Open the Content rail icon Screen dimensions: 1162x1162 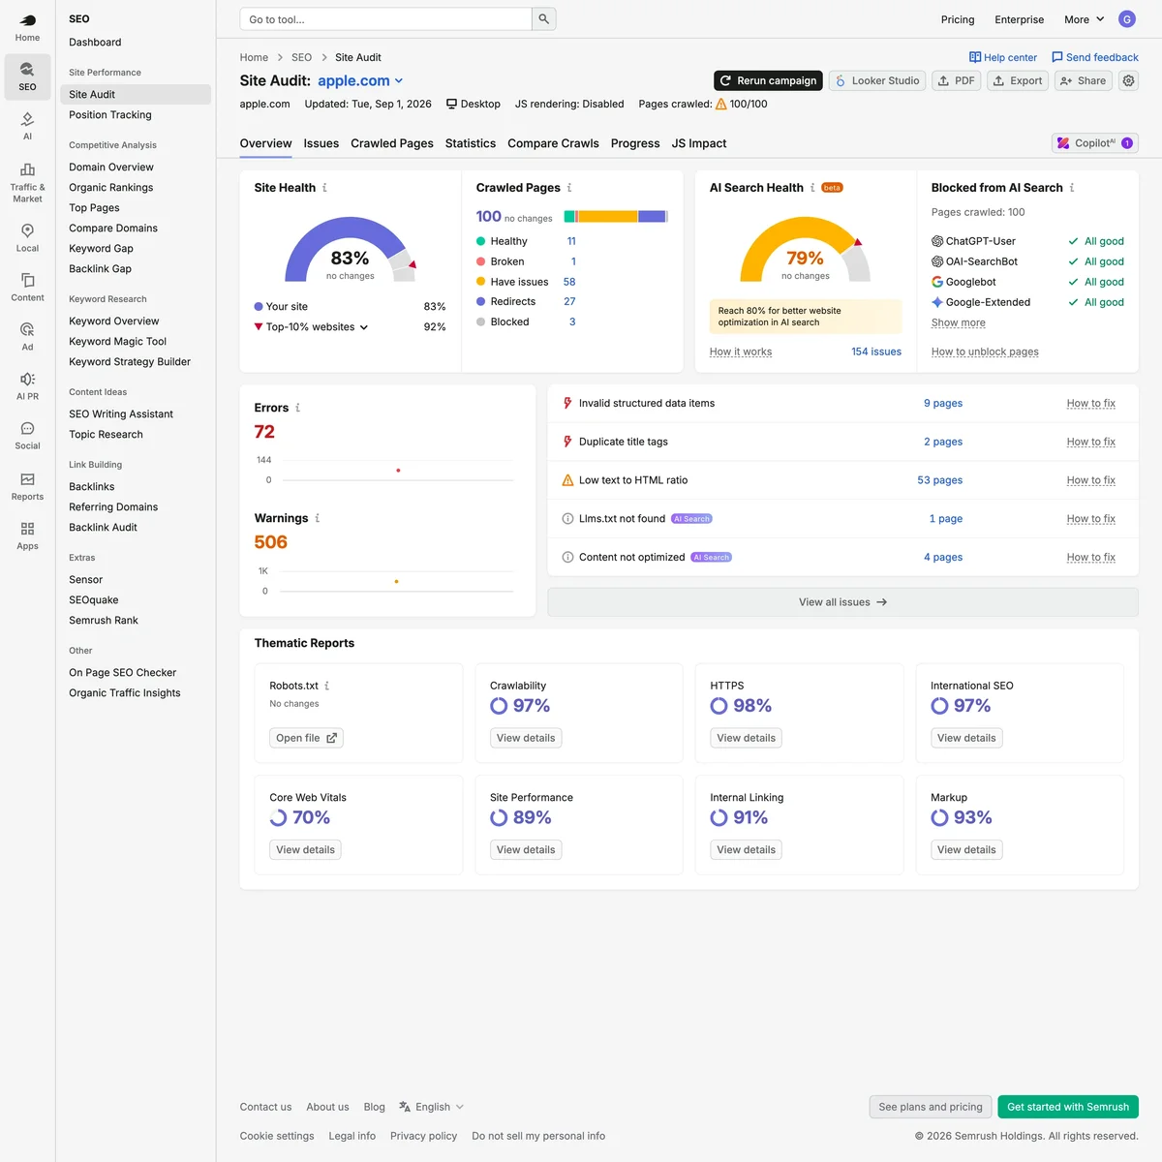click(x=27, y=287)
